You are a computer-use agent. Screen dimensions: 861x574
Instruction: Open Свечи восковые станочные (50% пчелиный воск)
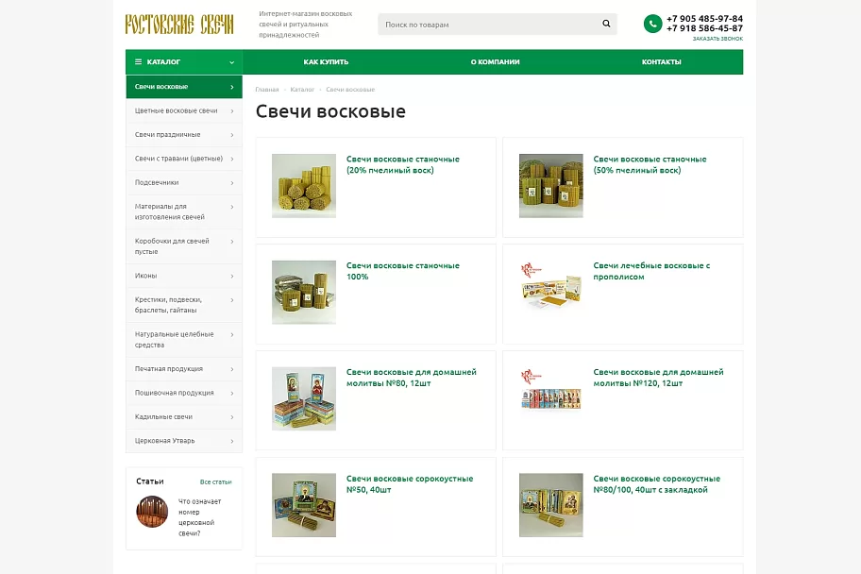[x=650, y=165]
